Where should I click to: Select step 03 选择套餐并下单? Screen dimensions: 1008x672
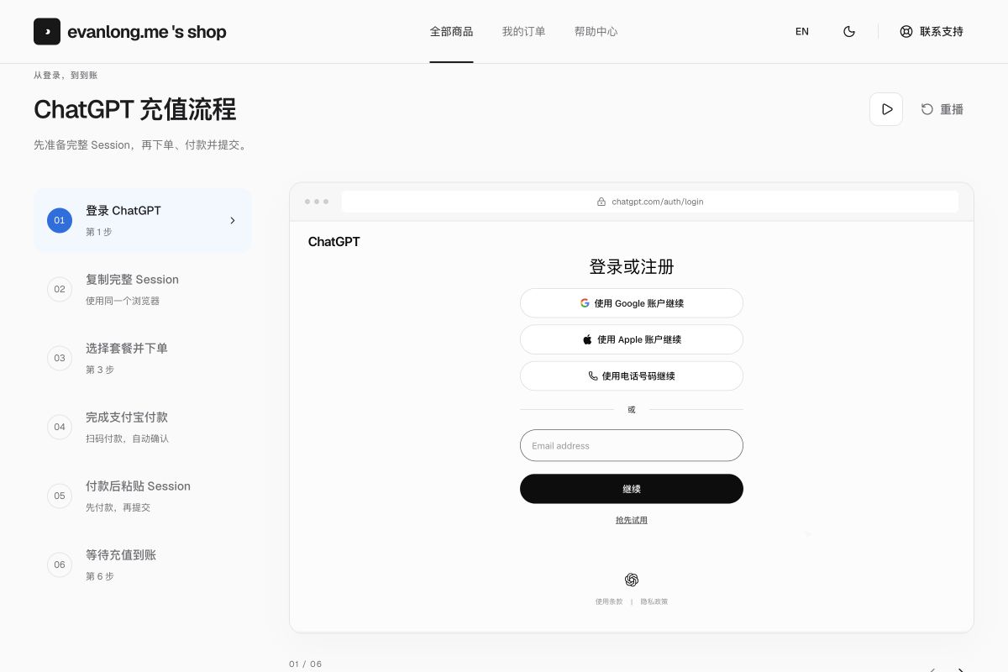[143, 358]
